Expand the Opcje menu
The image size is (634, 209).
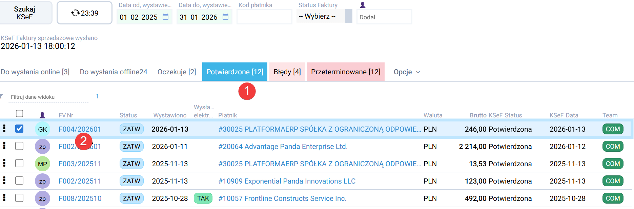pos(406,72)
